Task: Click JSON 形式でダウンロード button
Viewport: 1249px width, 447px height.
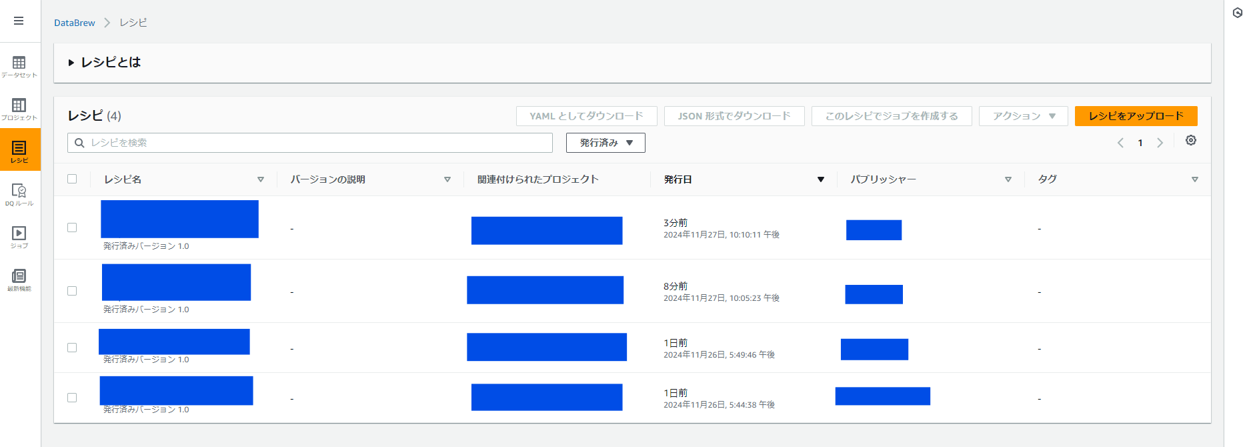Action: [x=734, y=116]
